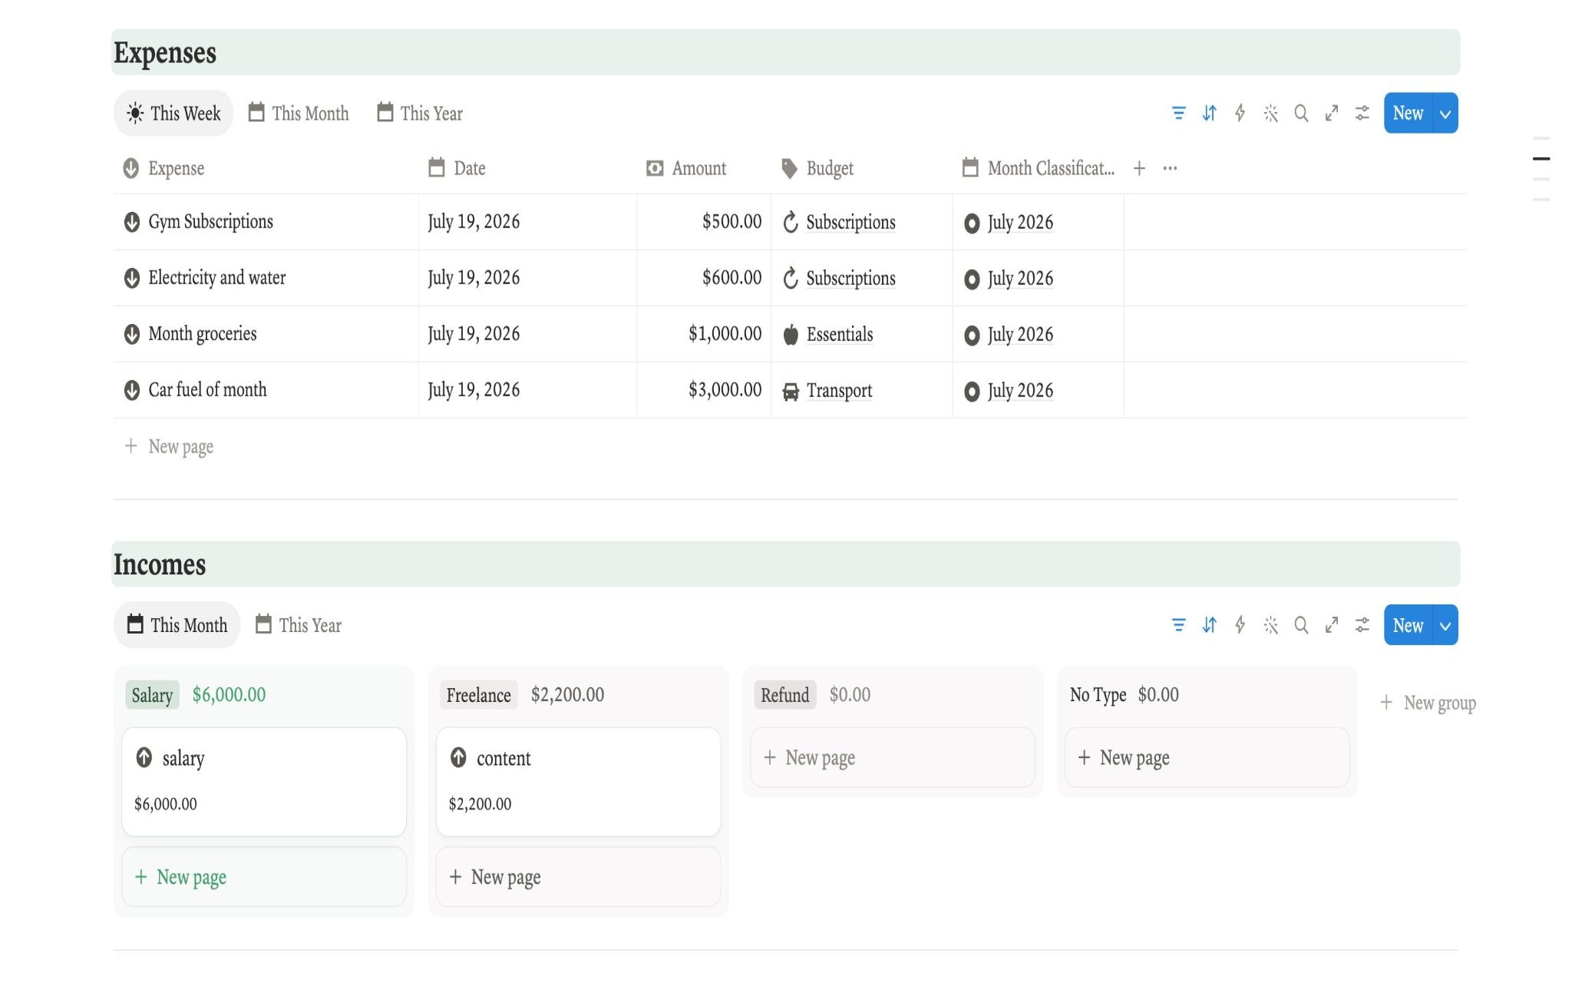Open the Date column header menu
This screenshot has width=1572, height=983.
[457, 168]
